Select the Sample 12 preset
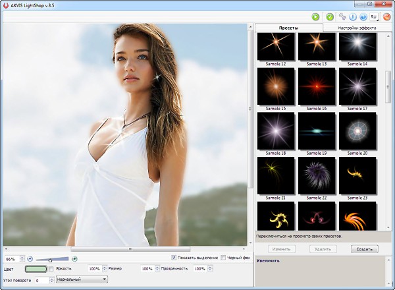The width and height of the screenshot is (395, 290). (x=276, y=47)
